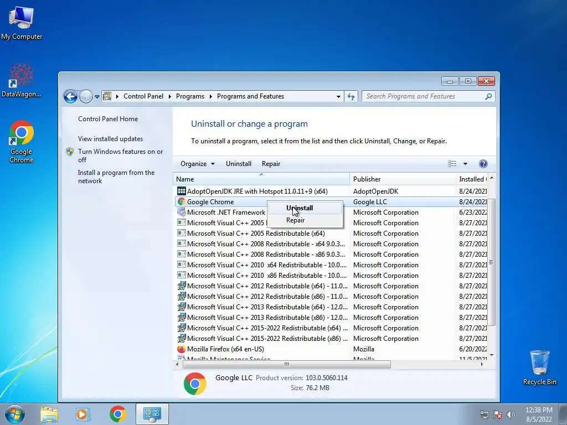Select Visual C++ 2008 x64 9.0.3 icon
Viewport: 567px width, 425px height.
[x=181, y=243]
